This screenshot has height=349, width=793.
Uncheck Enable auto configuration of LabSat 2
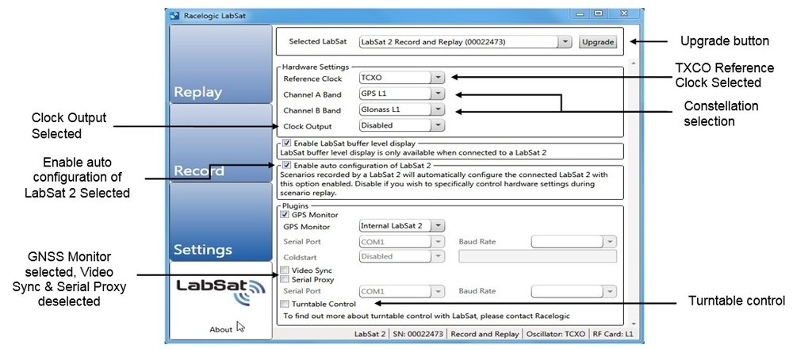286,164
